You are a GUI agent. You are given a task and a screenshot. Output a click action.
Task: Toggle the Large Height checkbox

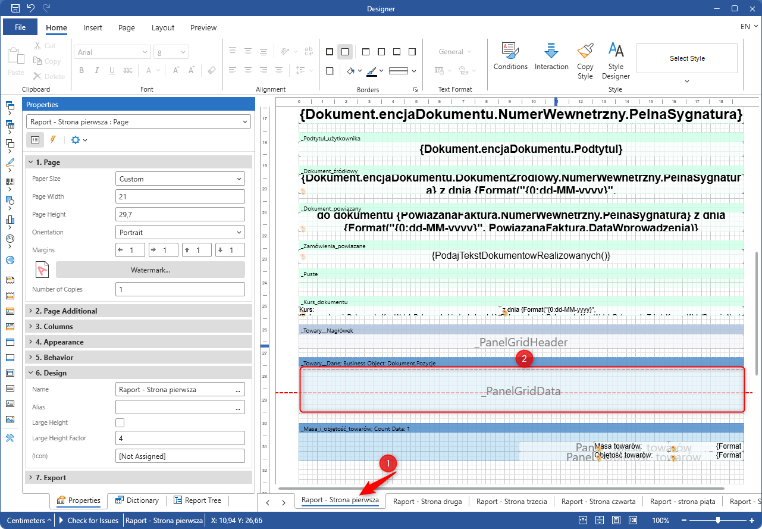point(120,422)
